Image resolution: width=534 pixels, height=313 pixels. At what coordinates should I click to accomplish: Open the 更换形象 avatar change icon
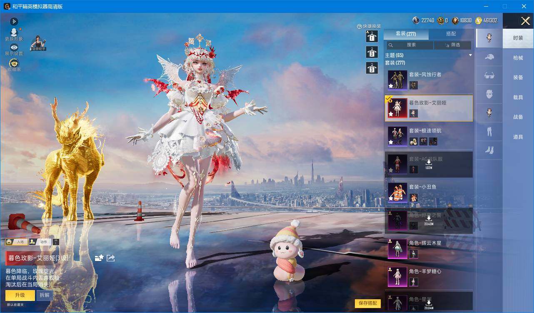click(x=14, y=33)
